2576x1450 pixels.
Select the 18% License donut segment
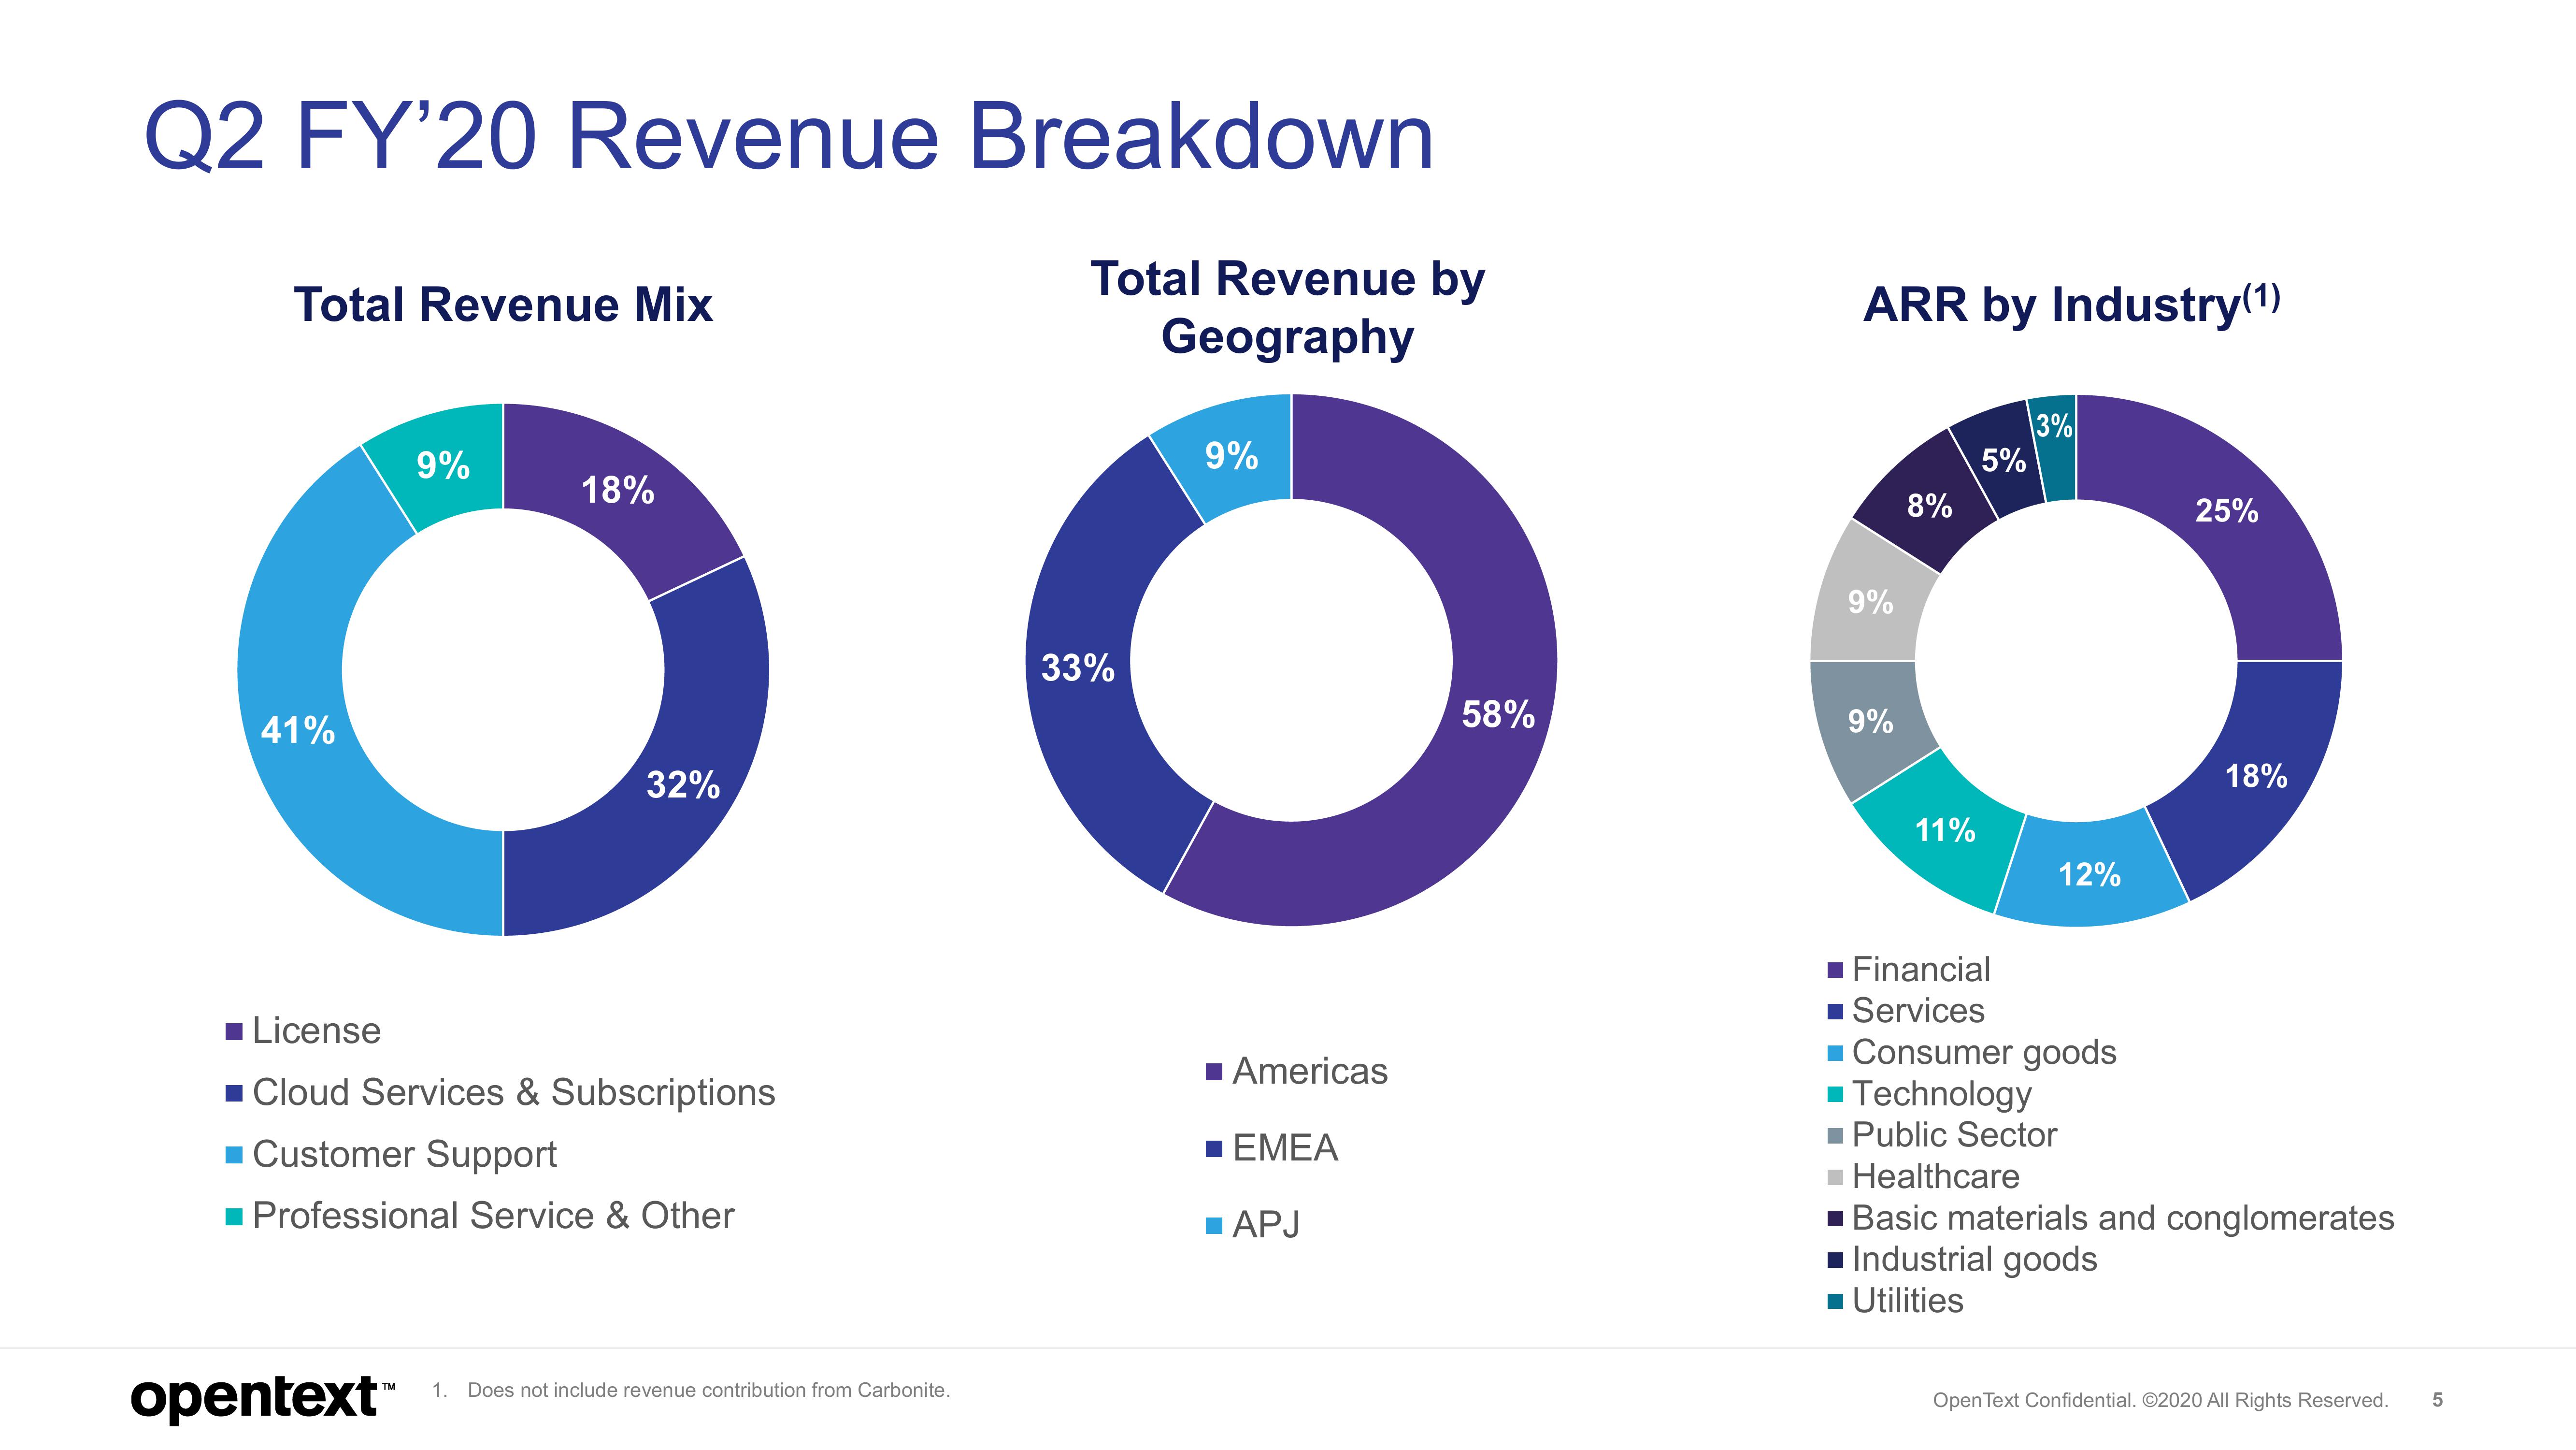(617, 490)
